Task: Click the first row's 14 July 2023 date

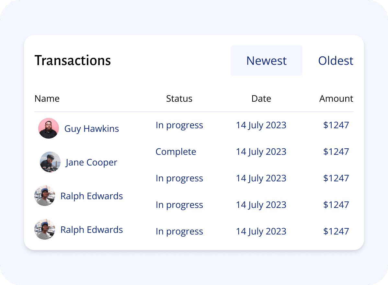Action: [x=261, y=125]
